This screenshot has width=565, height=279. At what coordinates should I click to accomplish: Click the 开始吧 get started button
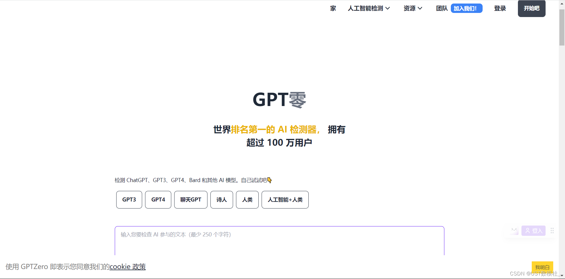(x=531, y=9)
